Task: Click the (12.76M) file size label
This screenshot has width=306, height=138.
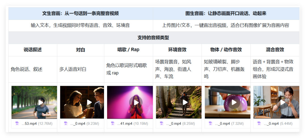Action: click(45, 124)
